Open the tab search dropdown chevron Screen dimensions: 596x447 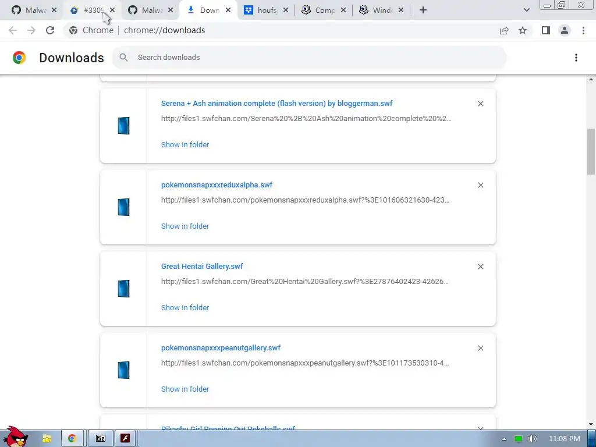coord(526,10)
